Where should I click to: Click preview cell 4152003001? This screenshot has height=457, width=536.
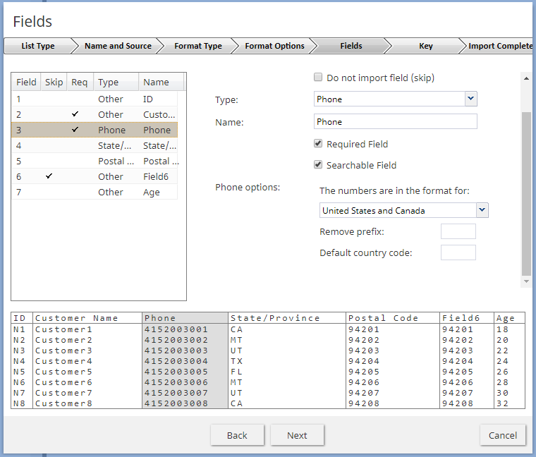click(176, 329)
